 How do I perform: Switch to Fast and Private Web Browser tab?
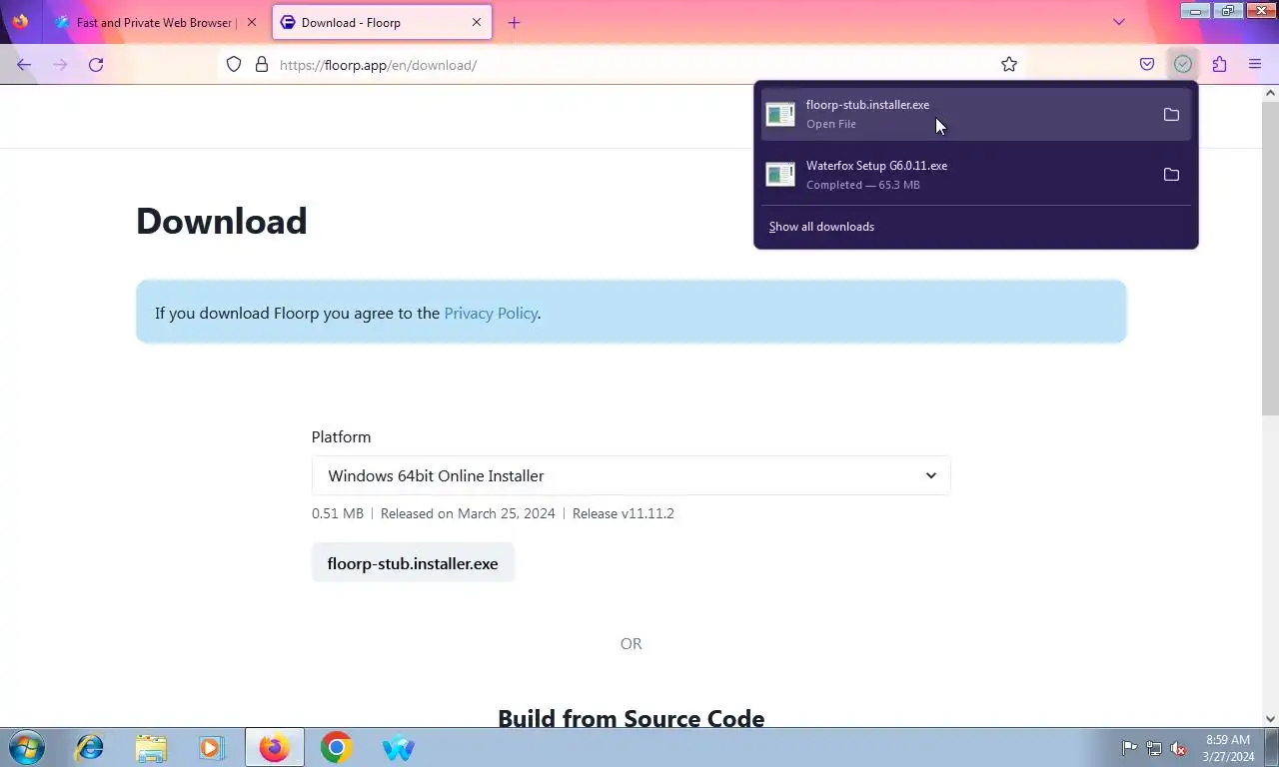(x=156, y=22)
